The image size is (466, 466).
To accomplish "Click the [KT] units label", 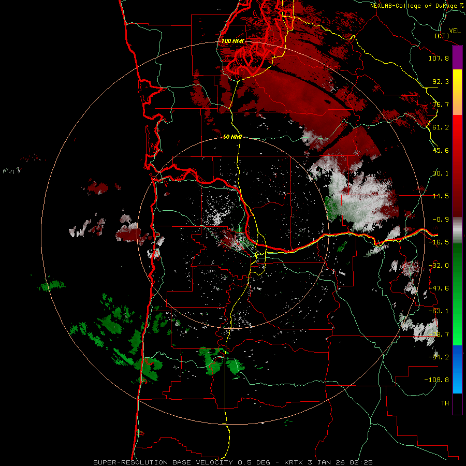I will (x=442, y=36).
